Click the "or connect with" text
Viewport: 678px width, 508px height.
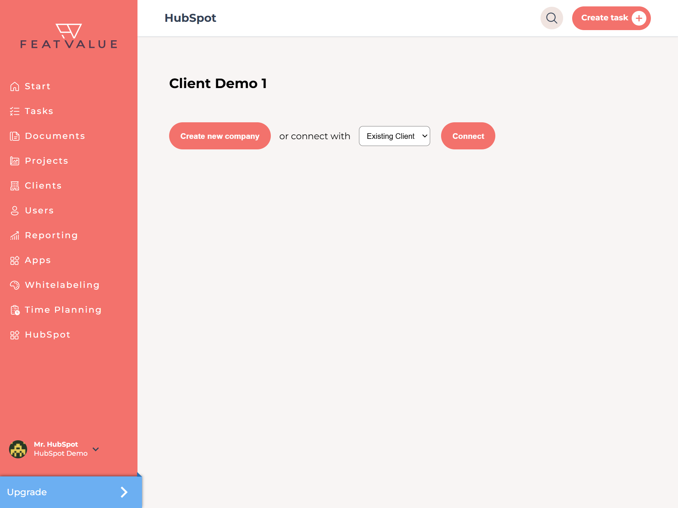(x=315, y=136)
